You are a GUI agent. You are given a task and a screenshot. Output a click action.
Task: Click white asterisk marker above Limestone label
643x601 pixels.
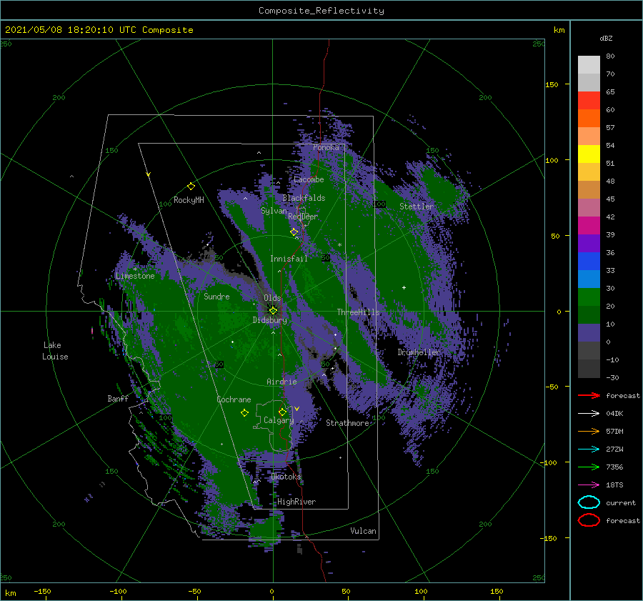point(135,269)
